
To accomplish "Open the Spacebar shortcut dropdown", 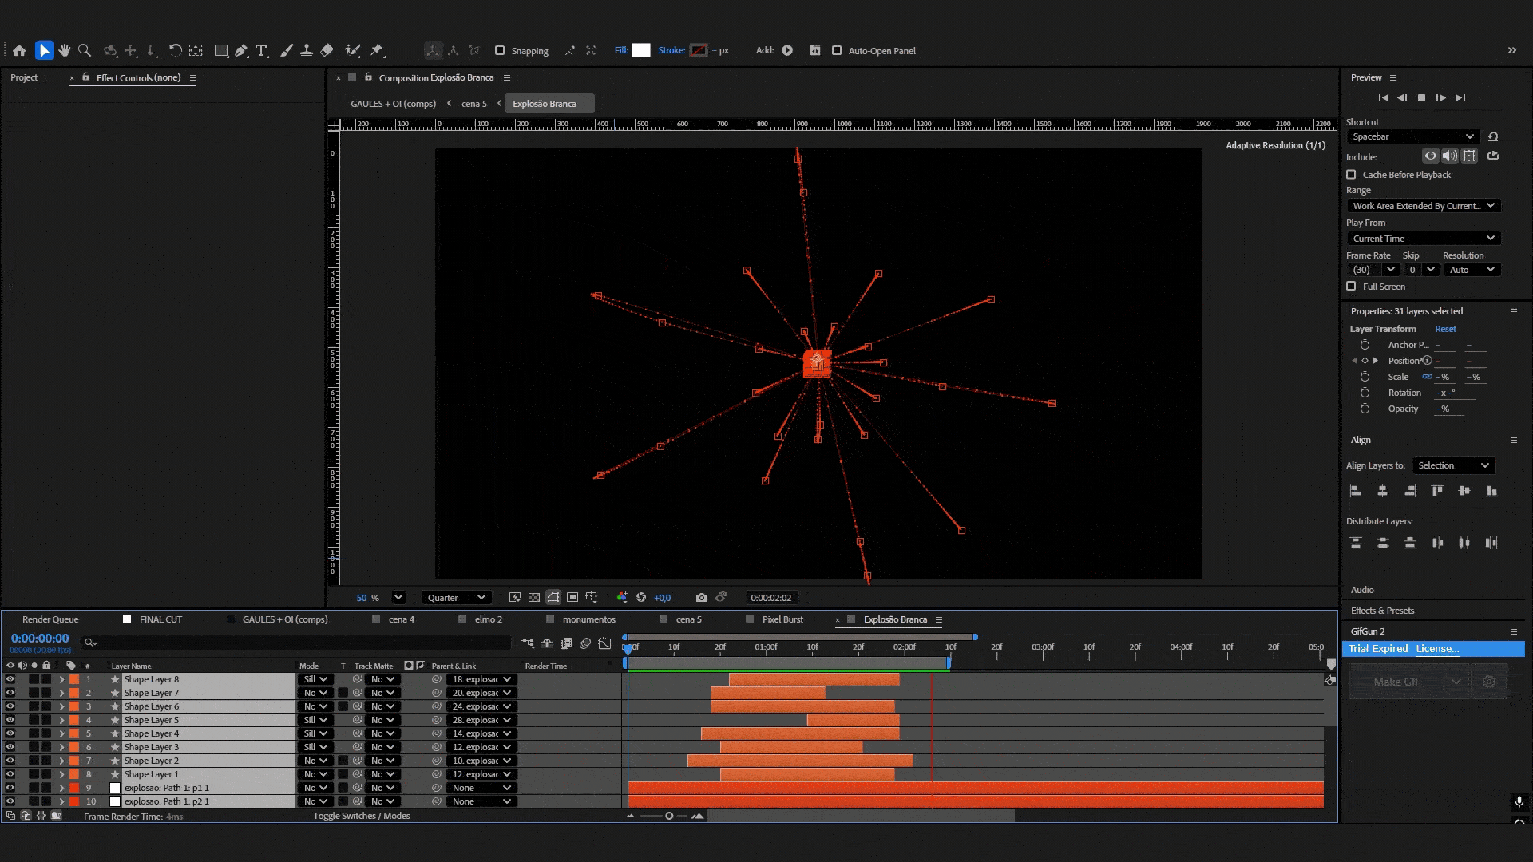I will (x=1412, y=136).
